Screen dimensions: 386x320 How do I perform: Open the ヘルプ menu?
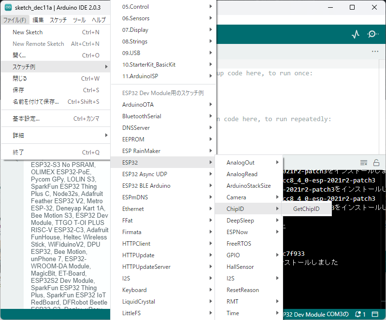(x=99, y=20)
